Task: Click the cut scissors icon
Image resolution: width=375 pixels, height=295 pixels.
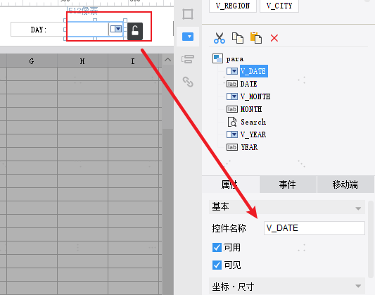Action: (220, 38)
